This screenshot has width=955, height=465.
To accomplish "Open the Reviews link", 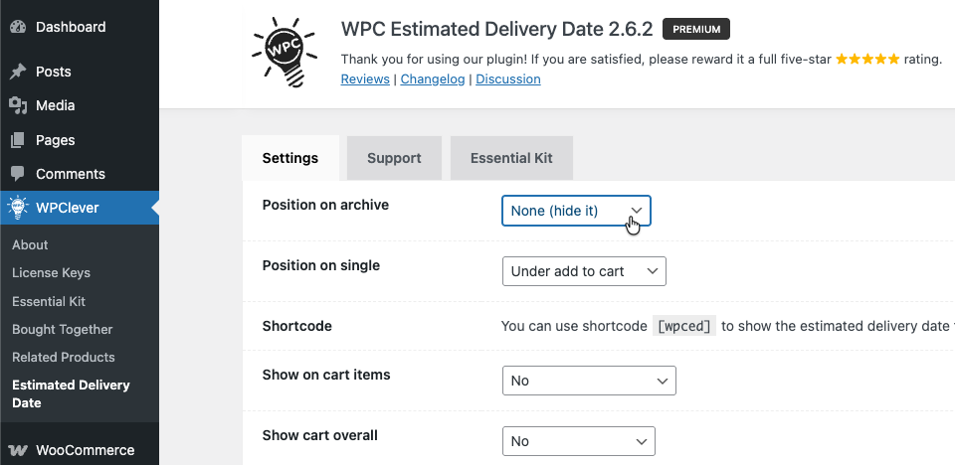I will (x=365, y=79).
